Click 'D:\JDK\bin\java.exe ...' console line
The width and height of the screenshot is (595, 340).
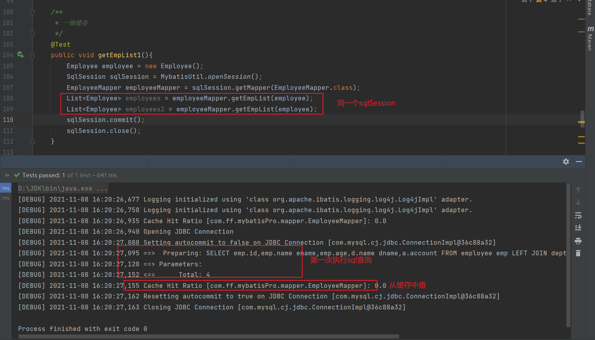point(63,189)
